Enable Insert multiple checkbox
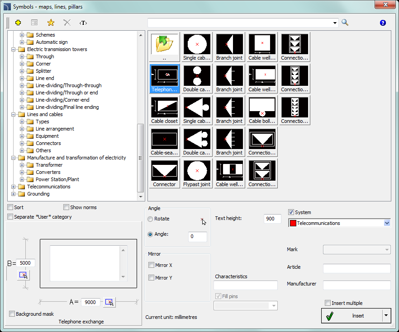 328,303
